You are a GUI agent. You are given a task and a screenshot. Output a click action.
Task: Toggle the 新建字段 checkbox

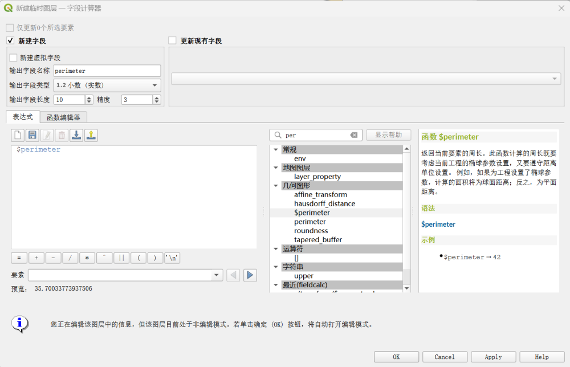(10, 41)
